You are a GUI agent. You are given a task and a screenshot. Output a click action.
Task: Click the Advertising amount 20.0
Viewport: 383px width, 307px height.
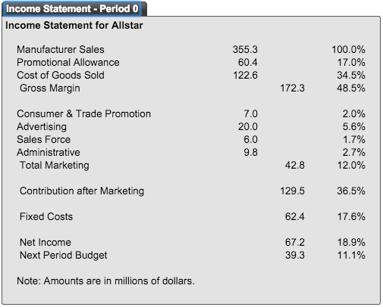point(247,126)
